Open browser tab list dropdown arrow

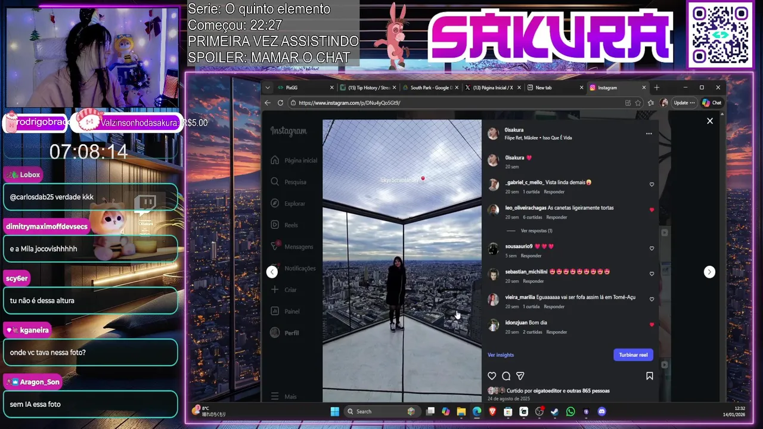coord(268,88)
